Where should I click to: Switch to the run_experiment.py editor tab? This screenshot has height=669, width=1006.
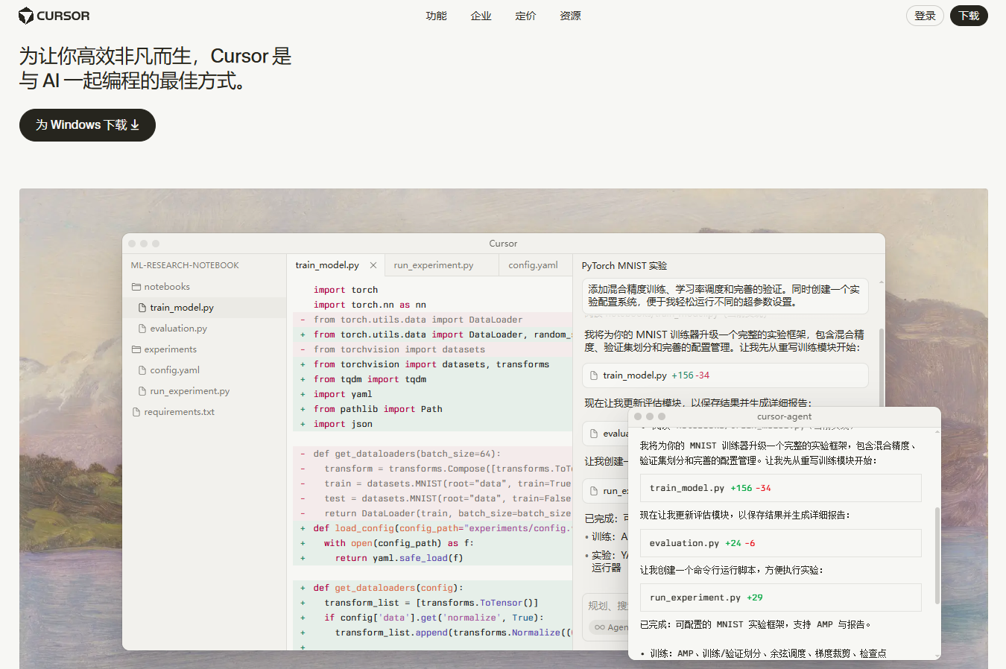coord(433,265)
